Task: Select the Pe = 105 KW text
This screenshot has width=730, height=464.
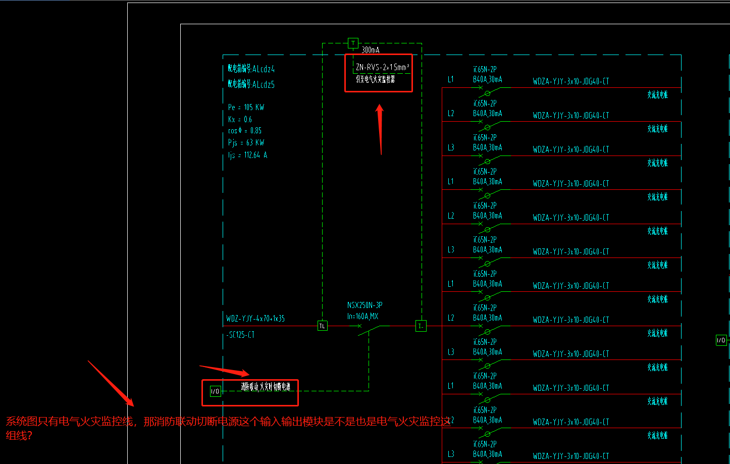Action: pos(246,107)
